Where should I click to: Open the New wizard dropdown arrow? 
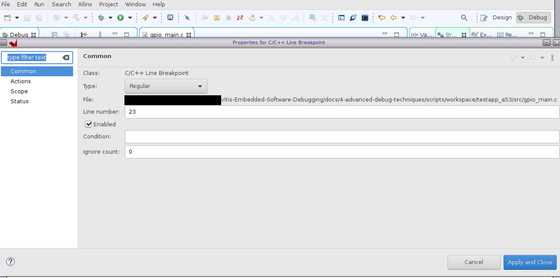pos(17,18)
